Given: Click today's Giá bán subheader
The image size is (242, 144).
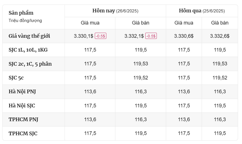Looking at the screenshot, I should coord(140,23).
